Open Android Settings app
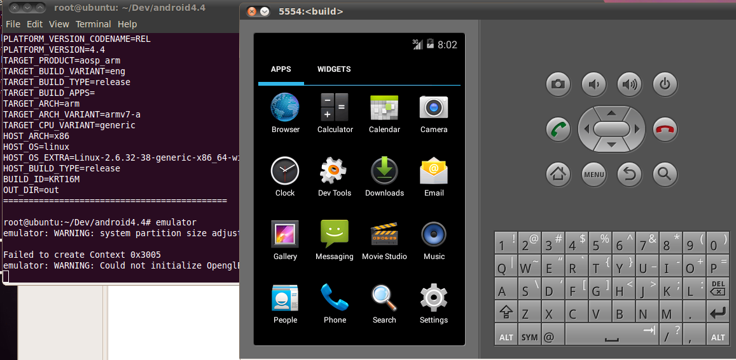The height and width of the screenshot is (360, 736). (x=434, y=303)
